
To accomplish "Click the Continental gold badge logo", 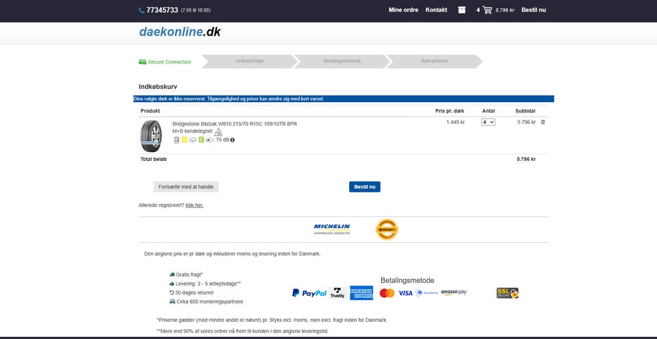I will [387, 229].
